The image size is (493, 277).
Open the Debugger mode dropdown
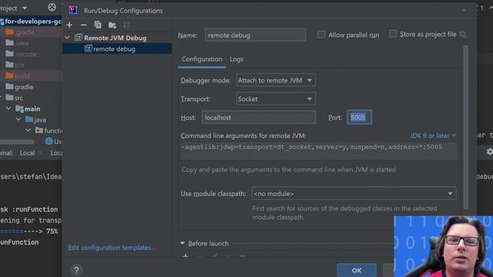pyautogui.click(x=276, y=80)
